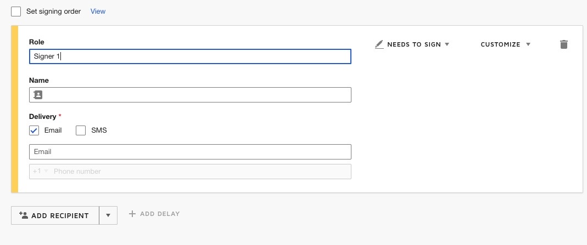
Task: Uncheck the Email delivery checkbox
Action: pyautogui.click(x=34, y=130)
